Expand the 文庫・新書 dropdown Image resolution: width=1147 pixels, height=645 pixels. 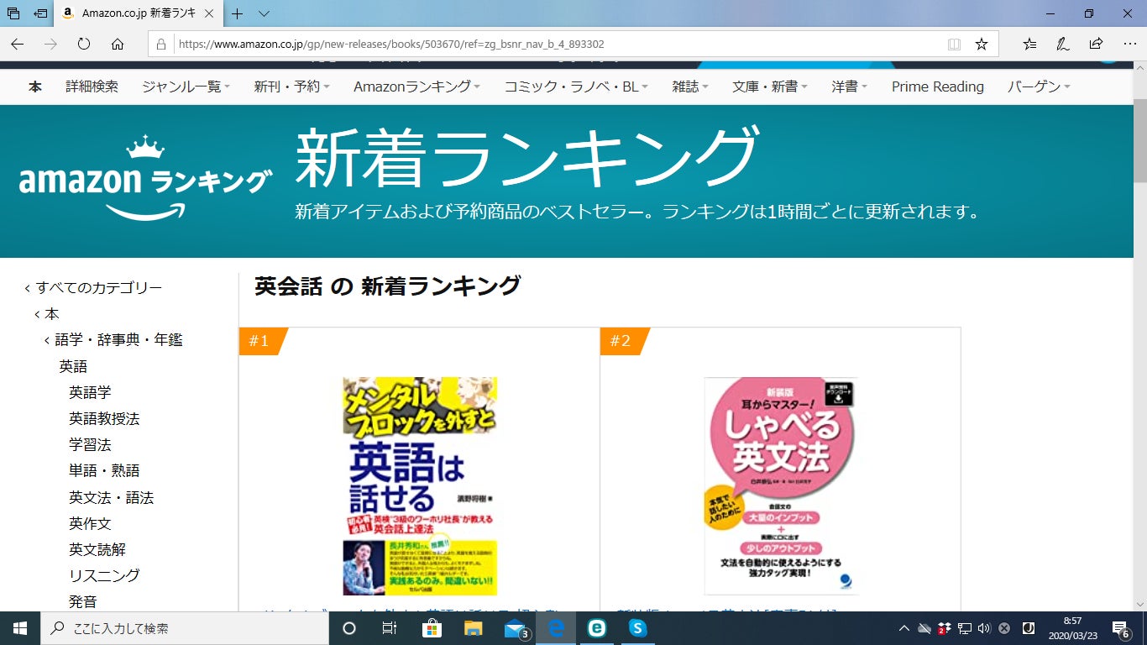(x=770, y=87)
